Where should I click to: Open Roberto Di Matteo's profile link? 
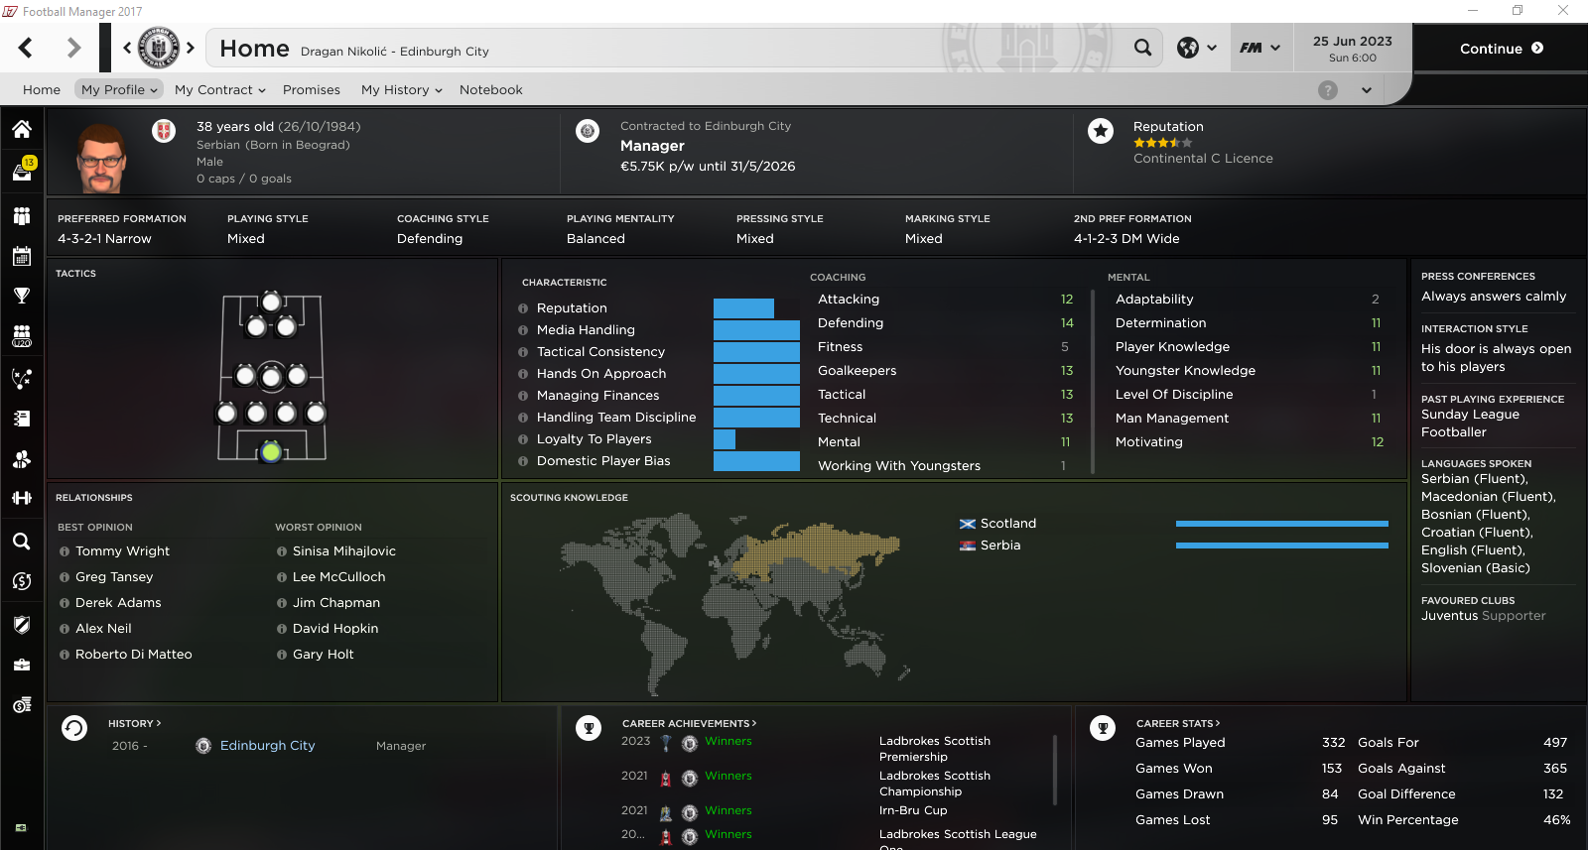point(134,655)
